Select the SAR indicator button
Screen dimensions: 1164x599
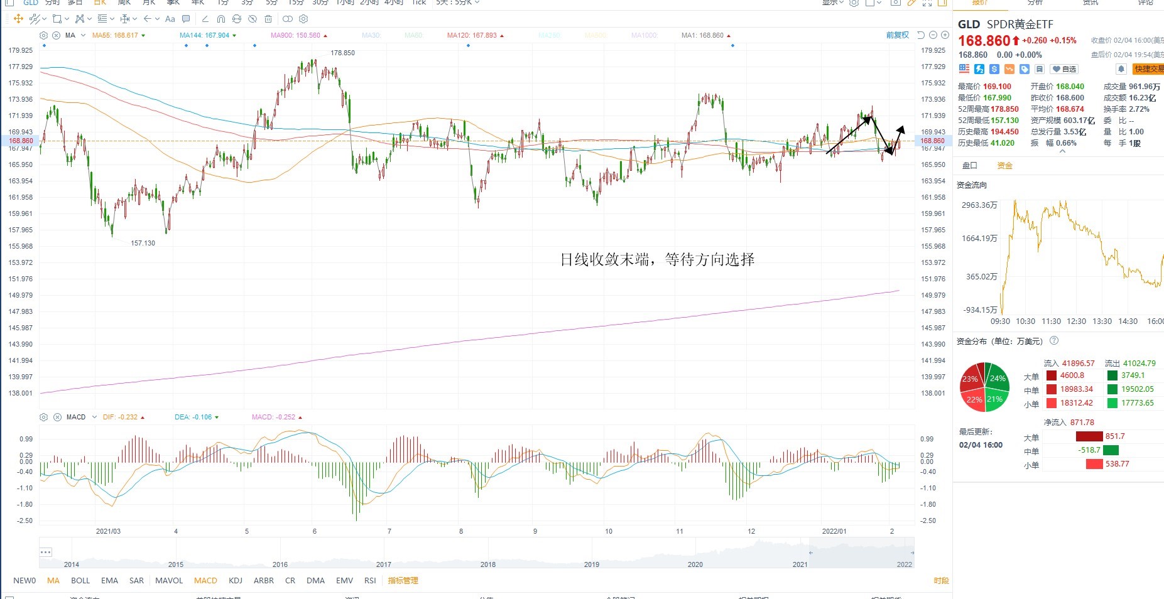tap(136, 581)
